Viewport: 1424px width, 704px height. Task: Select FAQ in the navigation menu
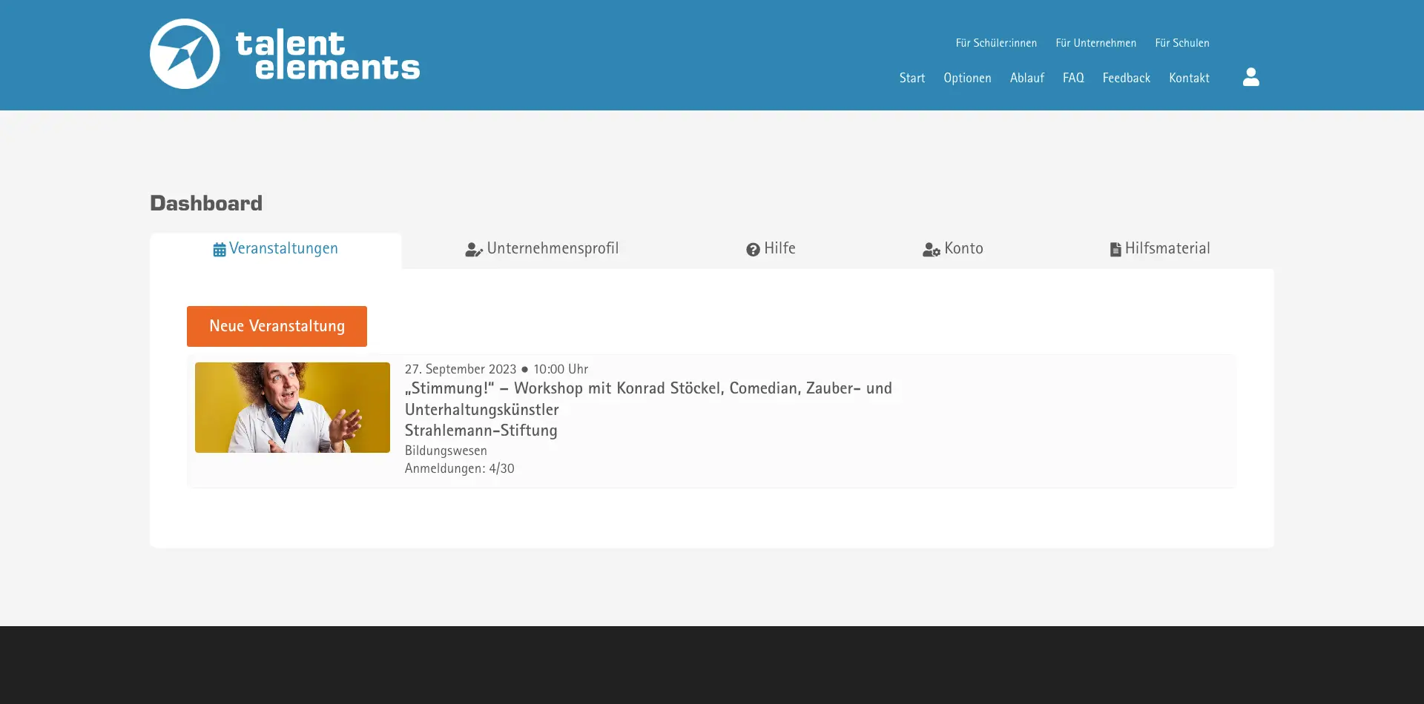coord(1072,78)
